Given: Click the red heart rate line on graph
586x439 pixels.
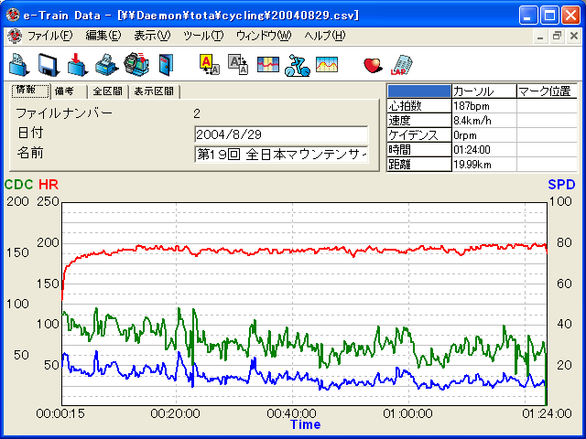Looking at the screenshot, I should (x=275, y=249).
